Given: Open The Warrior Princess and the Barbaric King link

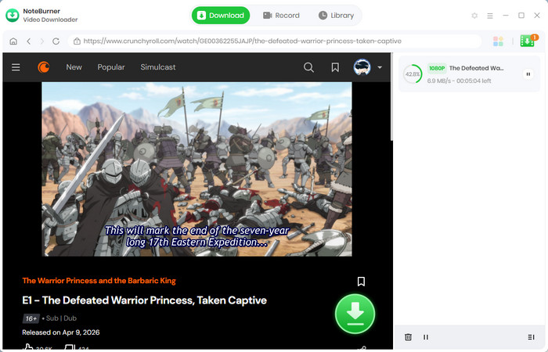Looking at the screenshot, I should coord(99,281).
